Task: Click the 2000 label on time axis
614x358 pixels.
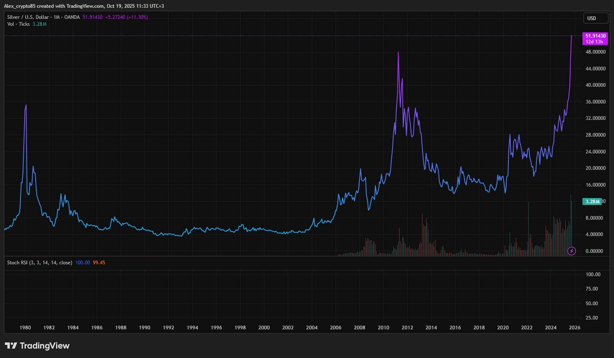Action: coord(264,327)
